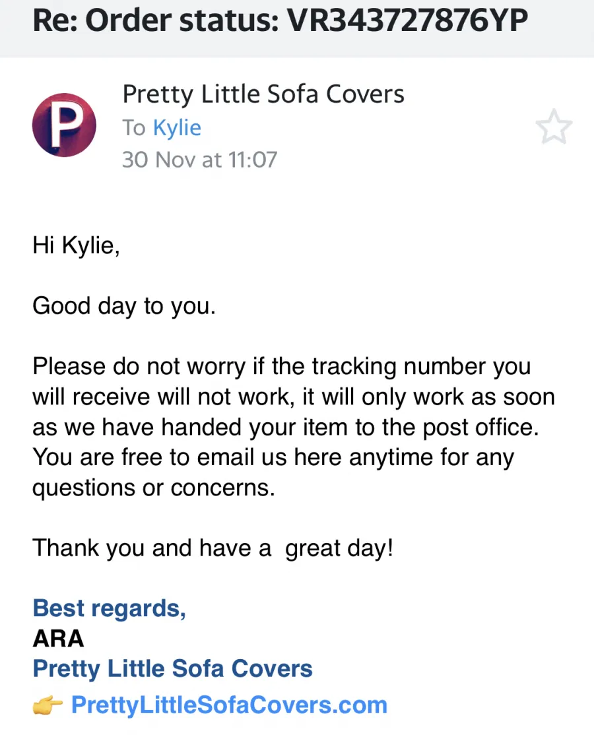594x735 pixels.
Task: Click the Good day to you. line
Action: 124,306
